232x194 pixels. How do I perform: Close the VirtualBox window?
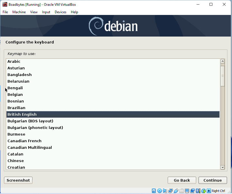click(x=224, y=4)
